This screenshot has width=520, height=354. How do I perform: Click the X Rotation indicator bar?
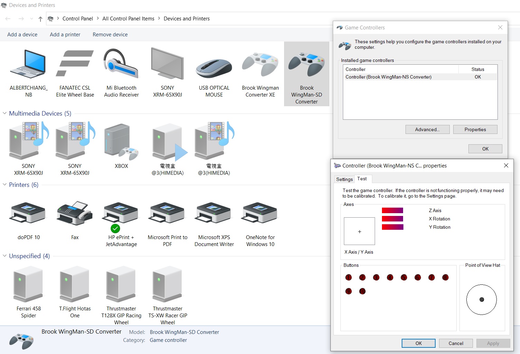[x=392, y=219]
